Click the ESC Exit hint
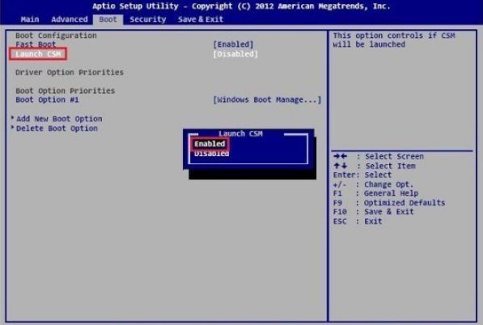This screenshot has width=483, height=325. coord(358,222)
